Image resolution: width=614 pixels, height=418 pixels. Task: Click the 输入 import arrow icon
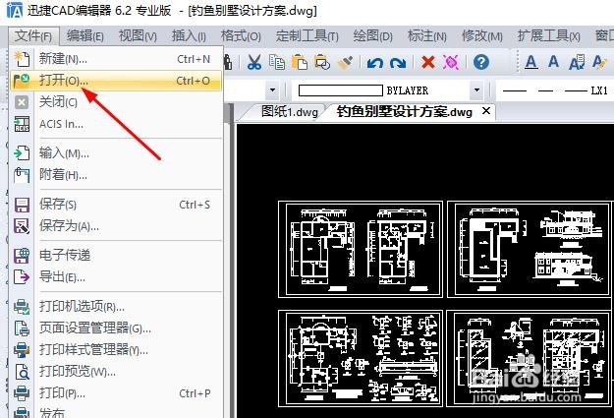pyautogui.click(x=22, y=152)
